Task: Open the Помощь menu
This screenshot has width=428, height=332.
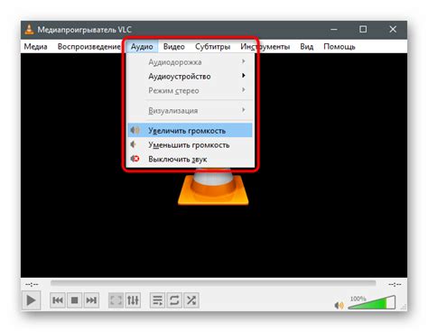Action: click(340, 47)
